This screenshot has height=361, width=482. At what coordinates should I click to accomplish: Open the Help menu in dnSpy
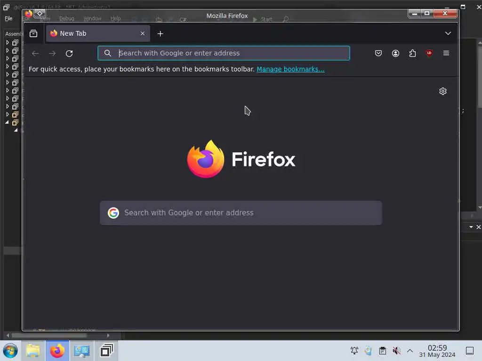tap(116, 18)
